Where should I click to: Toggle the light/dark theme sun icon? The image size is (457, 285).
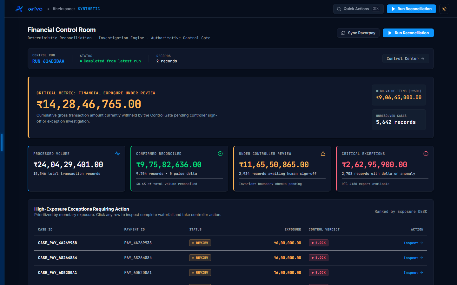(x=444, y=9)
